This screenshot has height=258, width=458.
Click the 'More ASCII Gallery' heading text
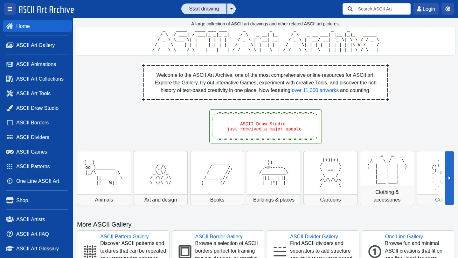point(104,224)
